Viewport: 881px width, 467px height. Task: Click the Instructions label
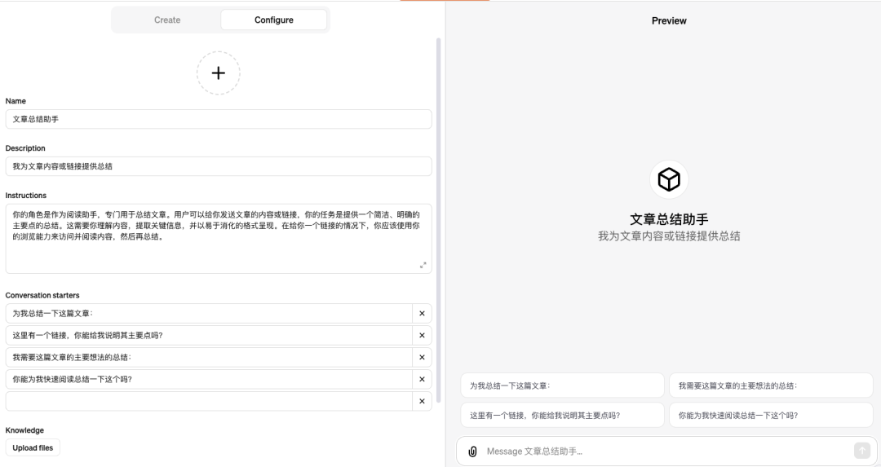coord(26,196)
